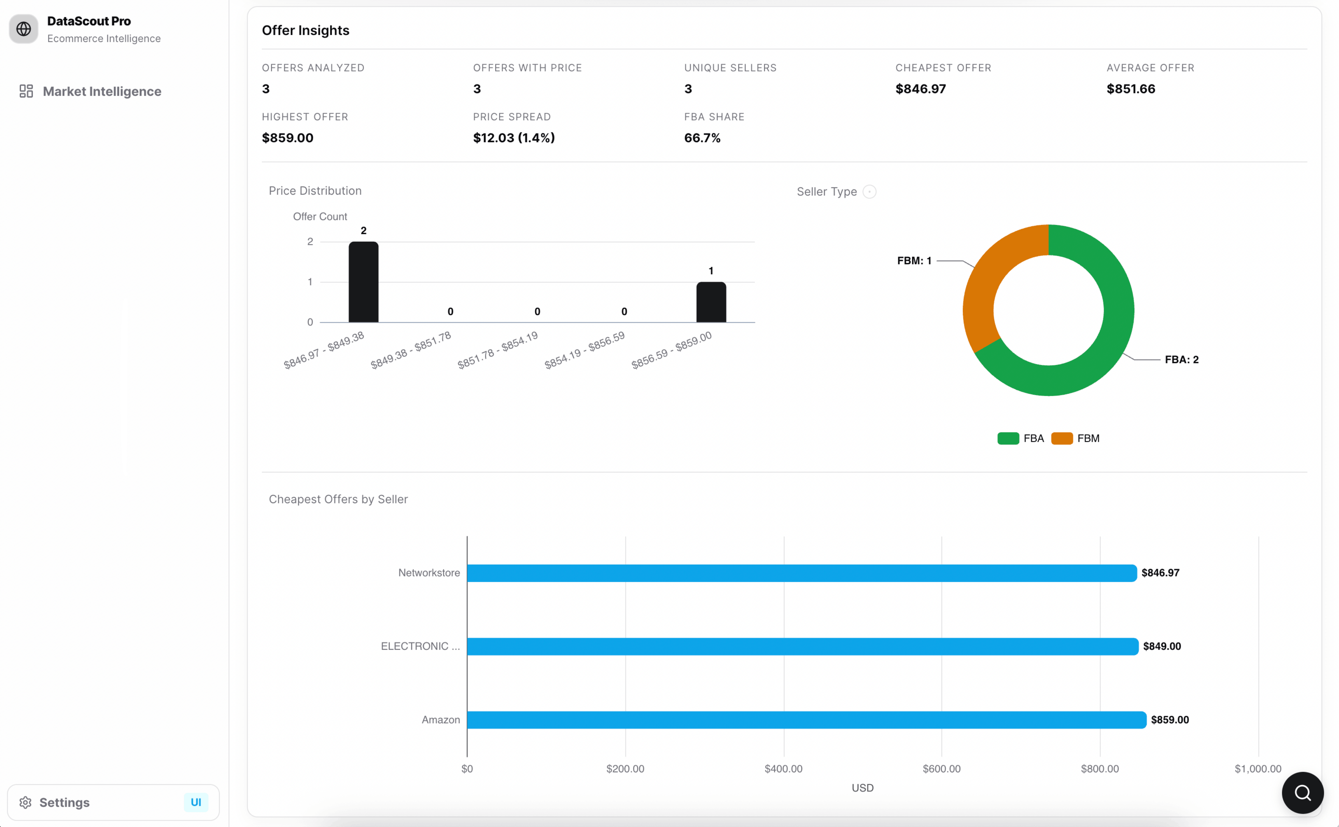Click the Seller Type info icon
Viewport: 1339px width, 827px height.
coord(869,192)
